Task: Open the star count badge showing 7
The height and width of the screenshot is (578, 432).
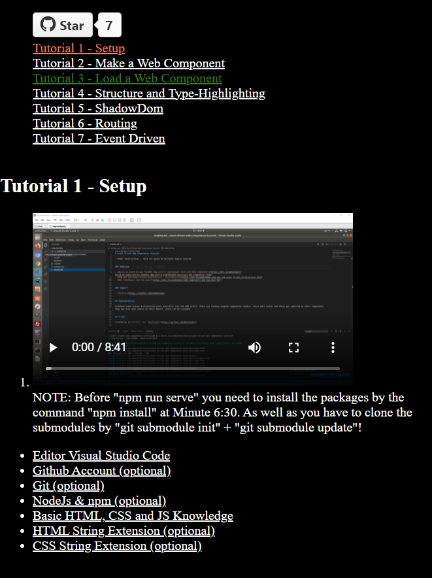Action: pos(110,25)
